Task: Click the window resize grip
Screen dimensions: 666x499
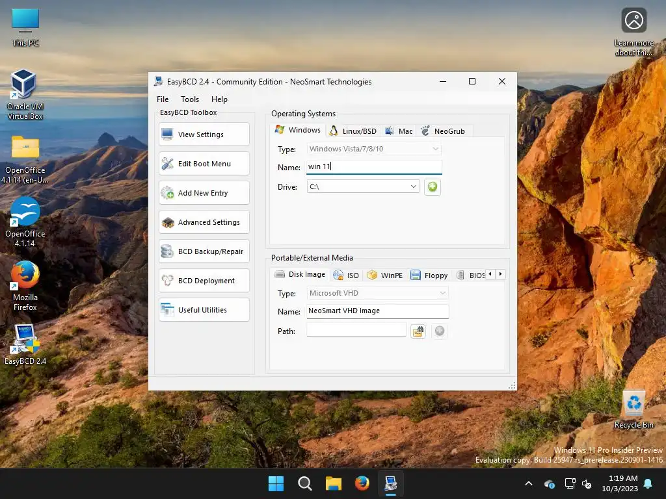Action: tap(512, 385)
